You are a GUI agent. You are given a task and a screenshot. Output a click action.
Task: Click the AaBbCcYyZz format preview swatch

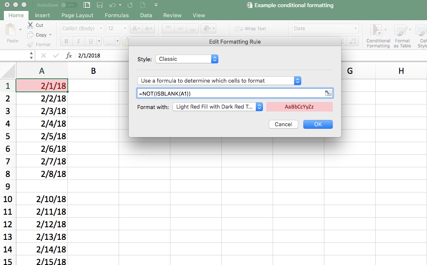(x=299, y=107)
